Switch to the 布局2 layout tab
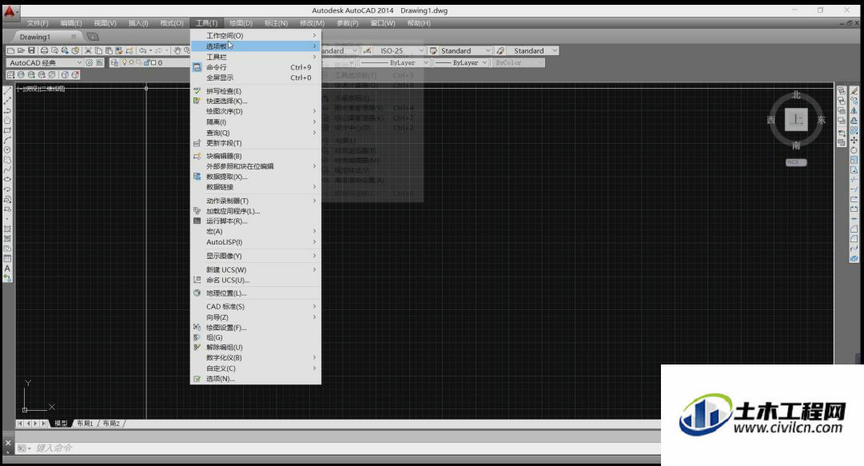Viewport: 864px width, 466px height. pos(111,423)
